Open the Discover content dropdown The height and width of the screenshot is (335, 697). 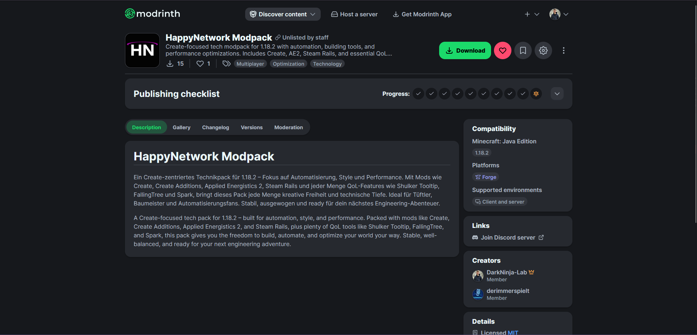pyautogui.click(x=283, y=14)
